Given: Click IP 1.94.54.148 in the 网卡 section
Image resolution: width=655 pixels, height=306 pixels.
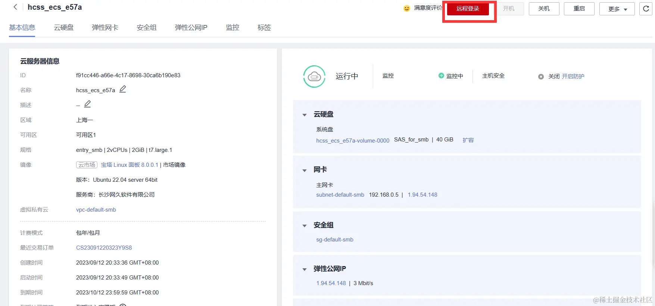Looking at the screenshot, I should tap(422, 195).
